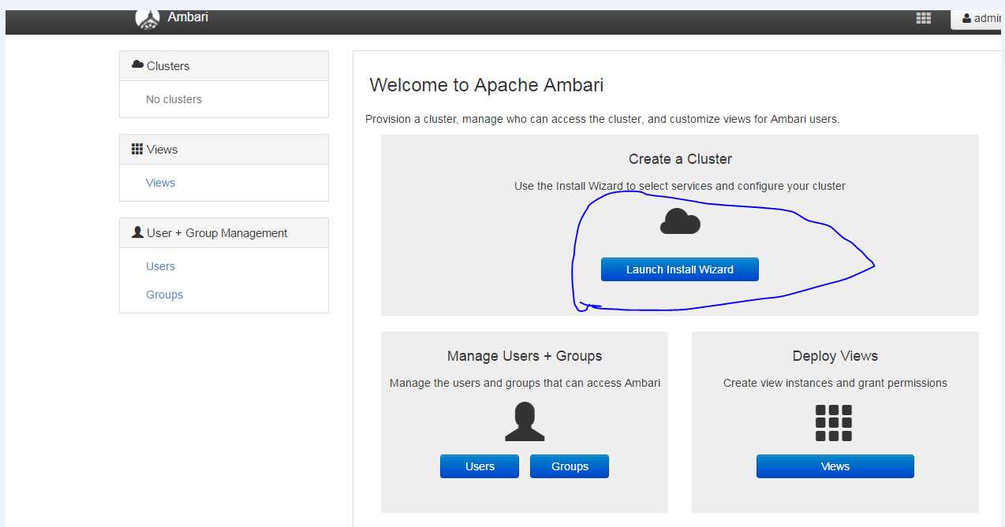Click the Views panel grid icon
Viewport: 1005px width, 527px height.
coord(137,149)
